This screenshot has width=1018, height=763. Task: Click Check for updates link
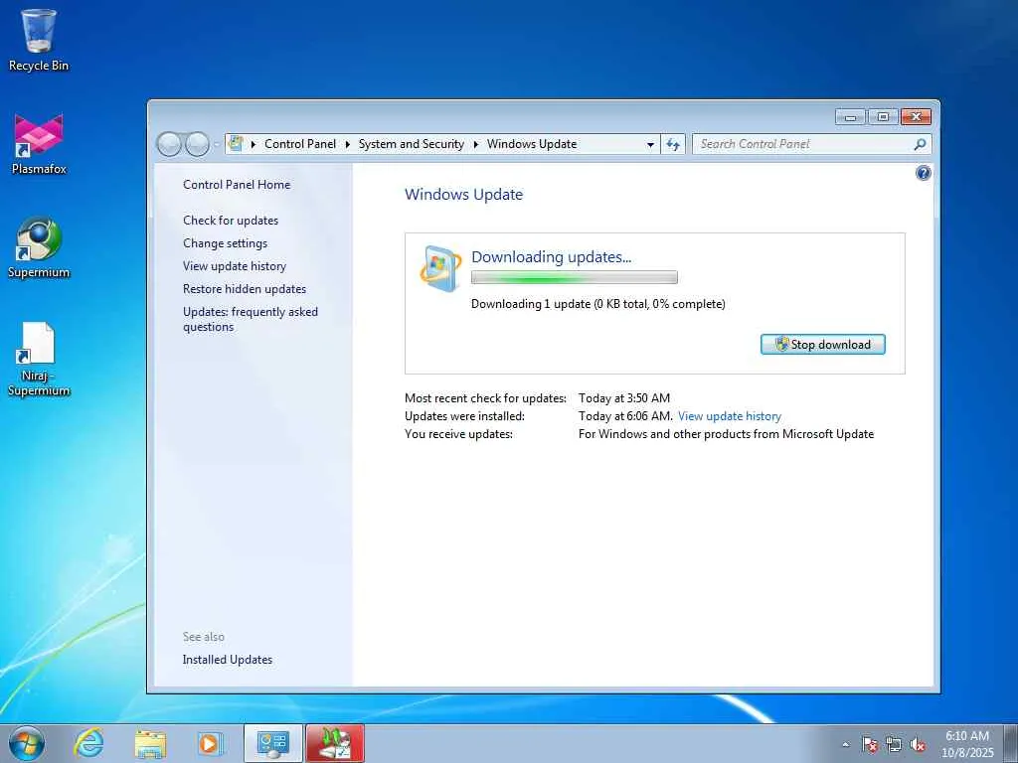point(231,220)
